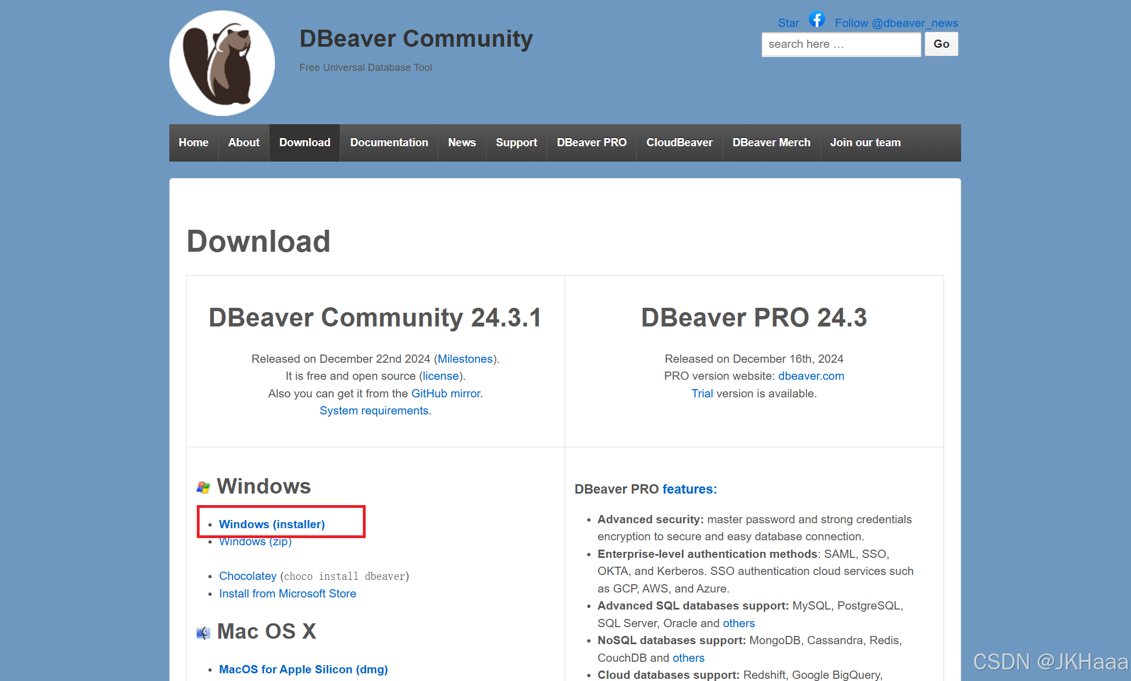Open Documentation in the nav bar

[389, 142]
